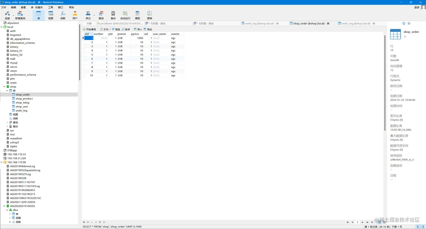The height and width of the screenshot is (229, 426).
Task: Open the 查询 query toolbar icon
Action: click(101, 15)
